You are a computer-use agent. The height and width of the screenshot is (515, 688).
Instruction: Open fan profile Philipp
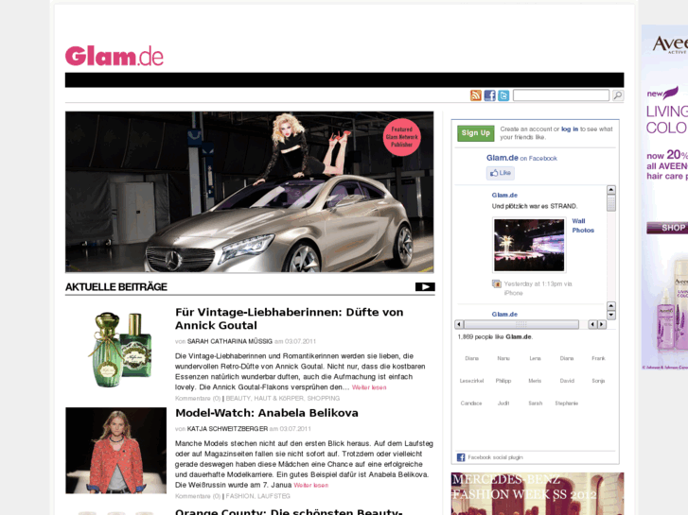pos(503,381)
